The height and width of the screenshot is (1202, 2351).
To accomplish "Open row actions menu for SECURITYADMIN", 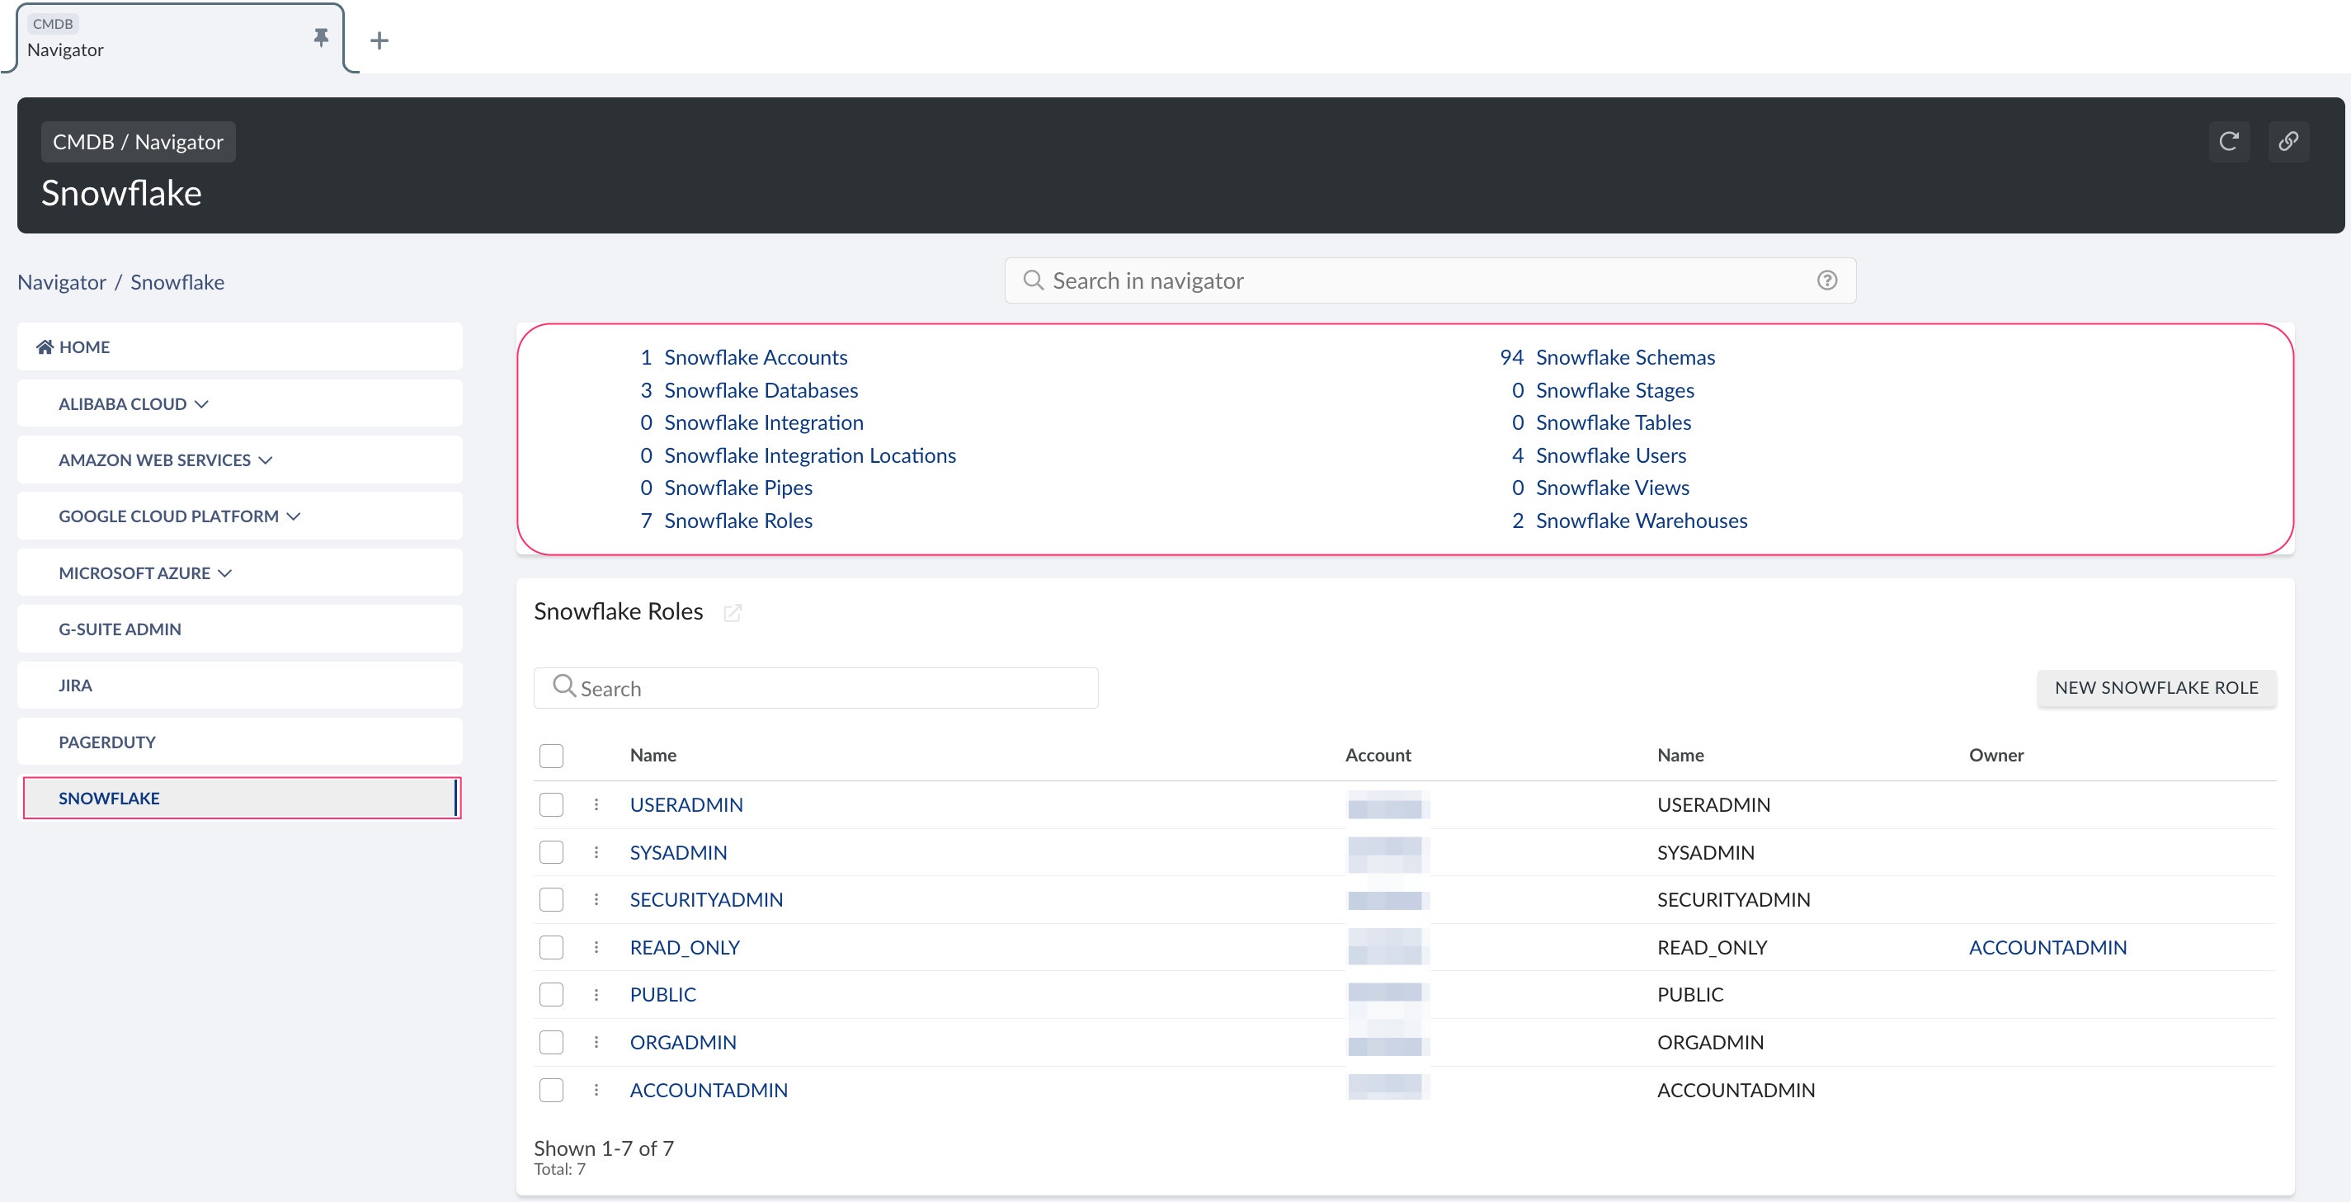I will pos(596,900).
